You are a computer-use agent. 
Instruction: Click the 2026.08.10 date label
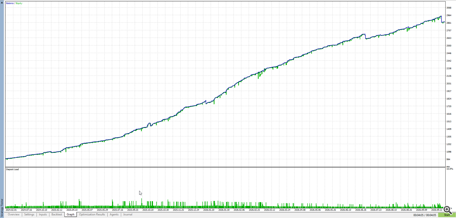[x=391, y=210]
